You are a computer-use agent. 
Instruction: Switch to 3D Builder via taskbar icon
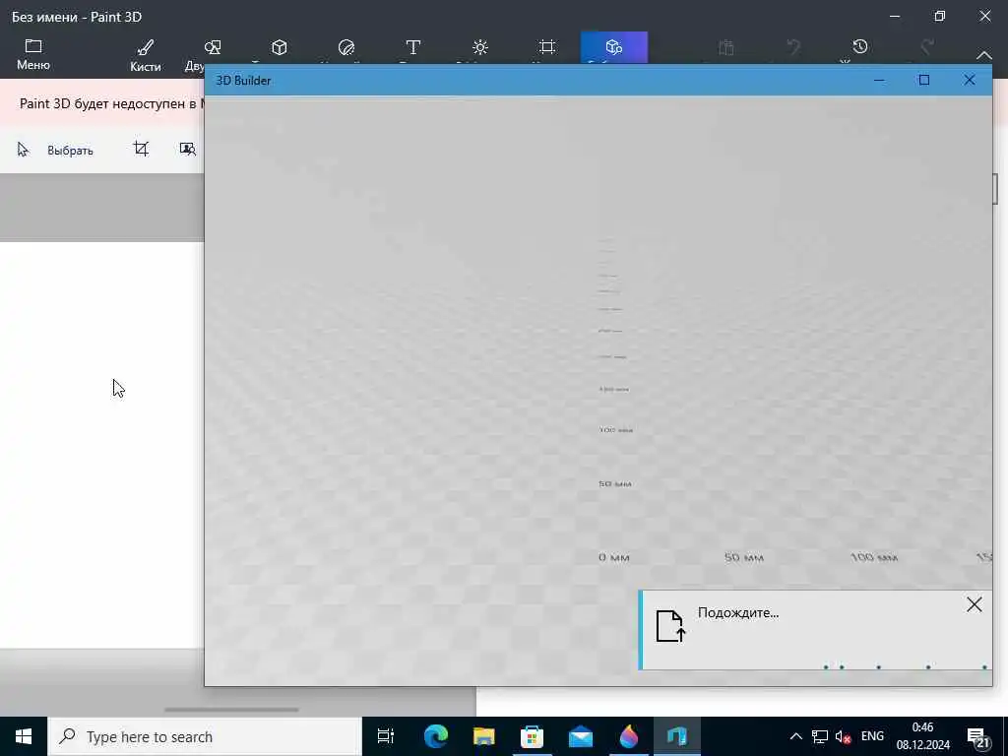point(677,736)
